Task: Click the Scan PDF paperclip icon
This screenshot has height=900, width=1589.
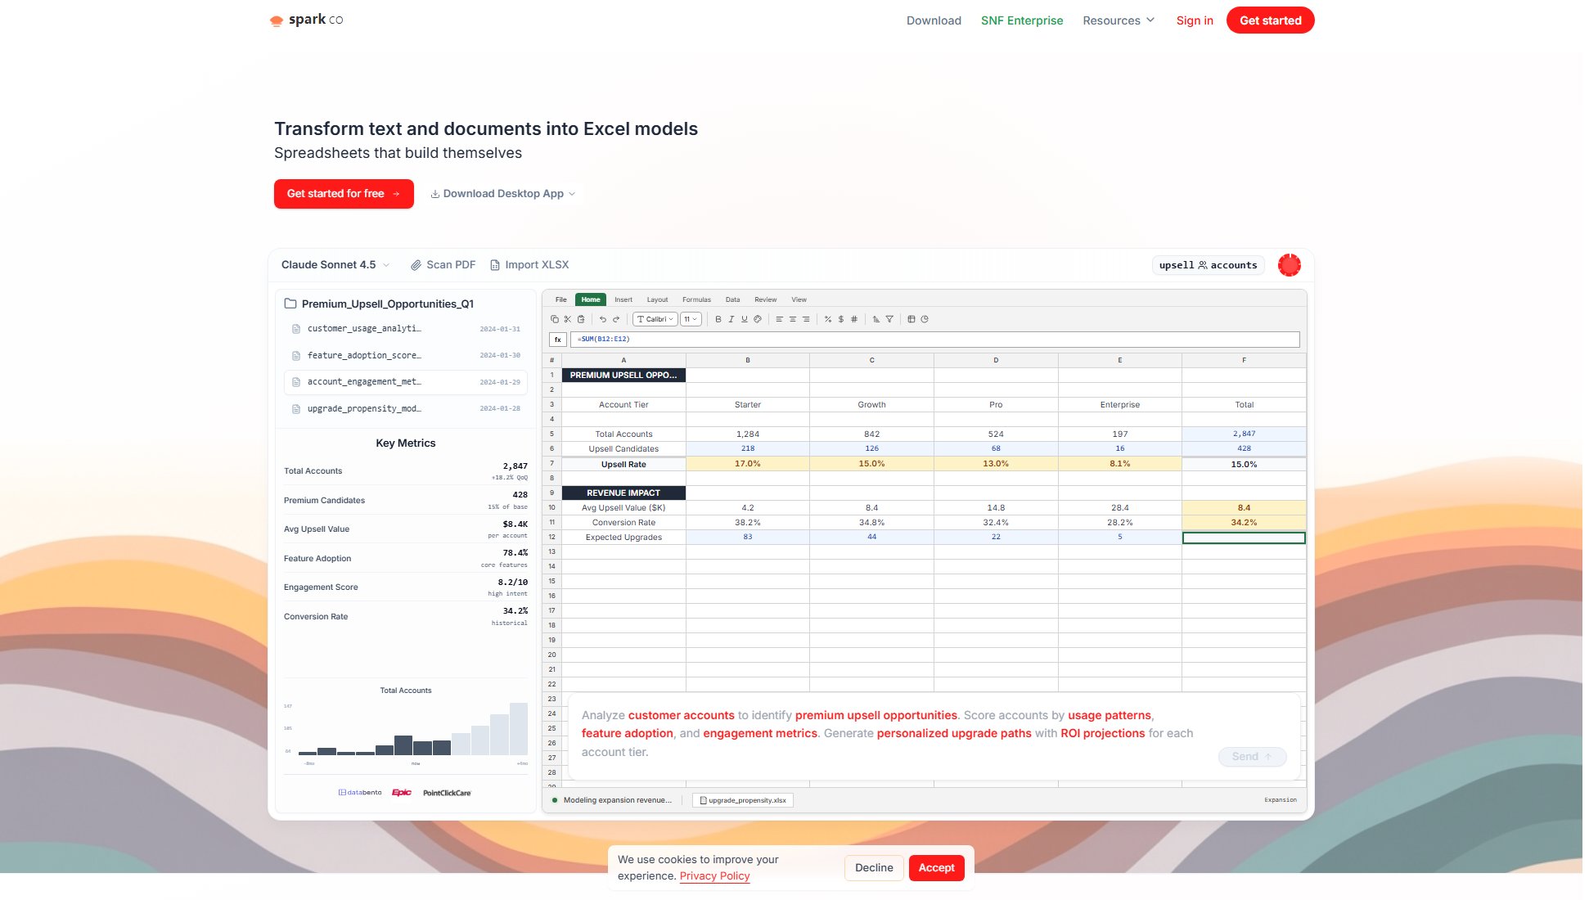Action: tap(418, 264)
